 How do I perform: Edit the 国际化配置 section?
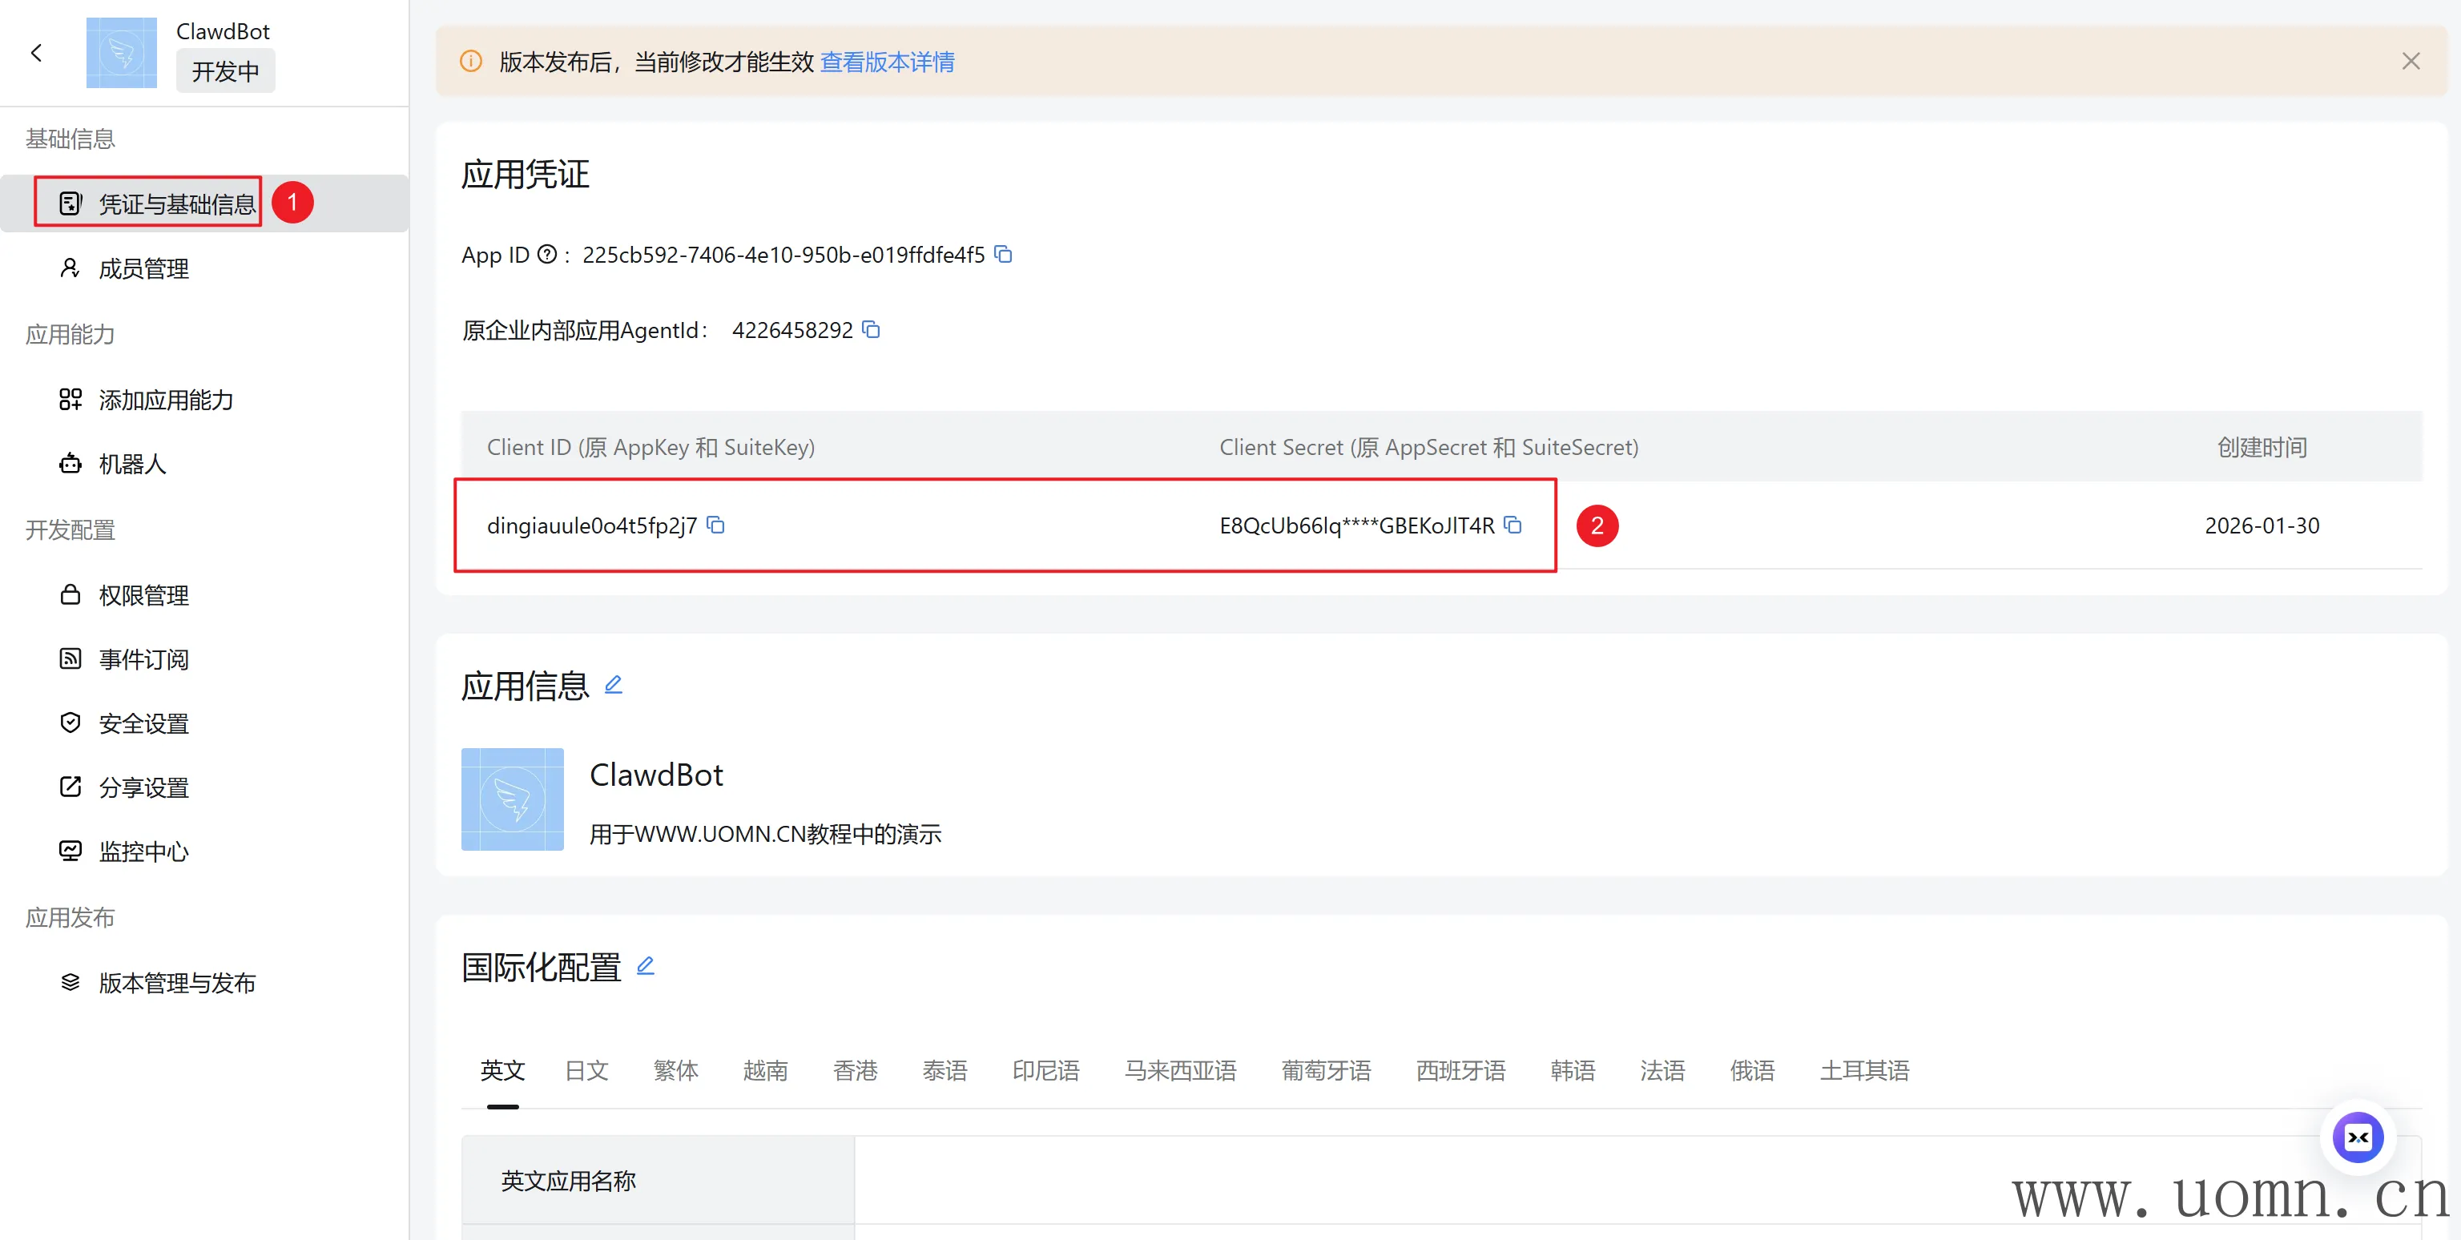(x=646, y=965)
